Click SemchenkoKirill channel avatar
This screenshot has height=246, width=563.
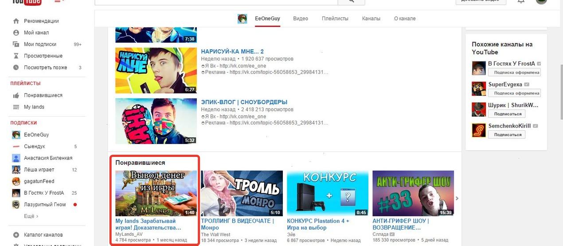pos(479,130)
